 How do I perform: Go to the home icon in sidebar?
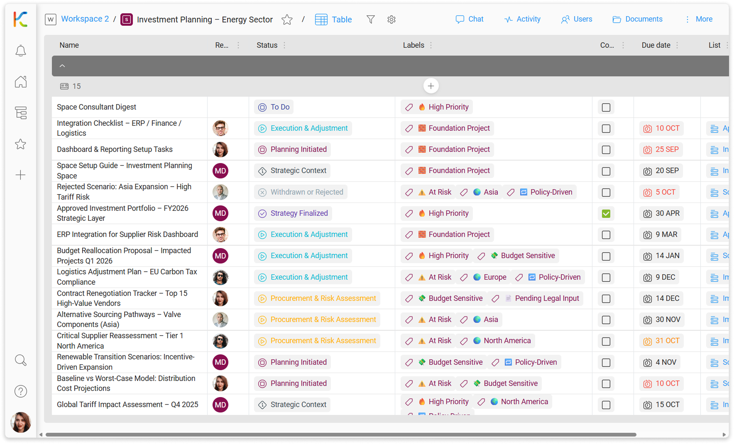(x=21, y=82)
